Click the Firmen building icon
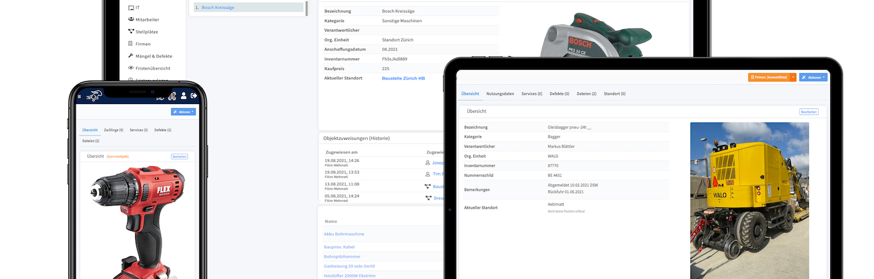This screenshot has height=279, width=874. [x=131, y=44]
